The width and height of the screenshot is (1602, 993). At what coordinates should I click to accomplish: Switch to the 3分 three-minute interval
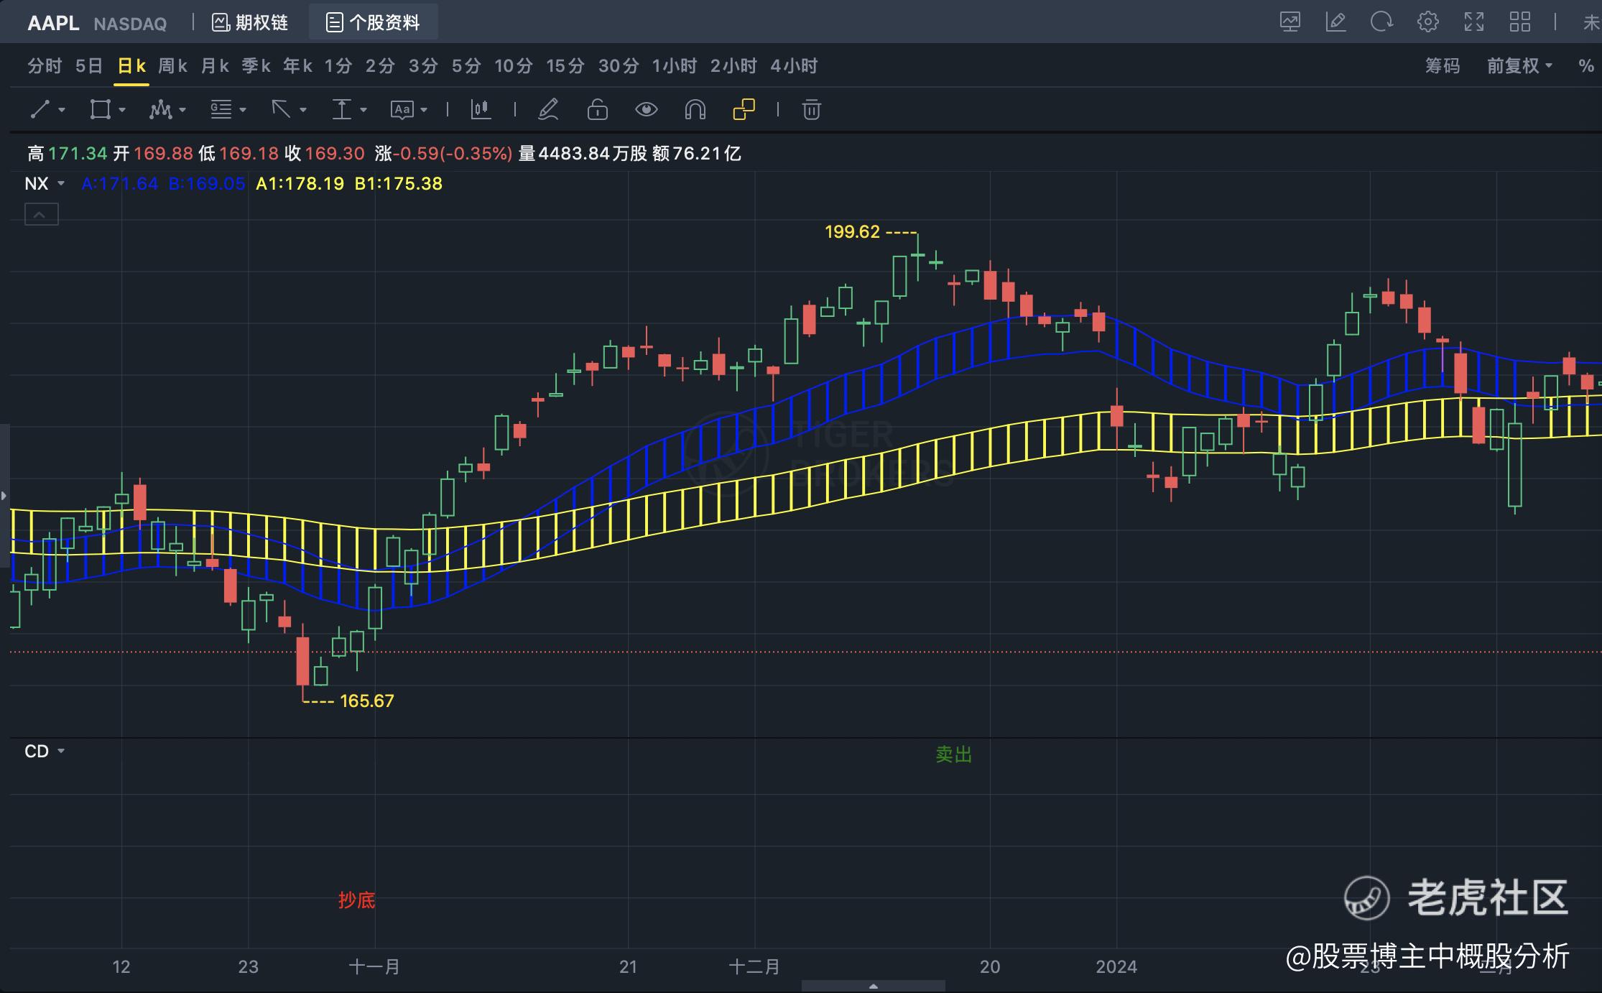pyautogui.click(x=423, y=66)
